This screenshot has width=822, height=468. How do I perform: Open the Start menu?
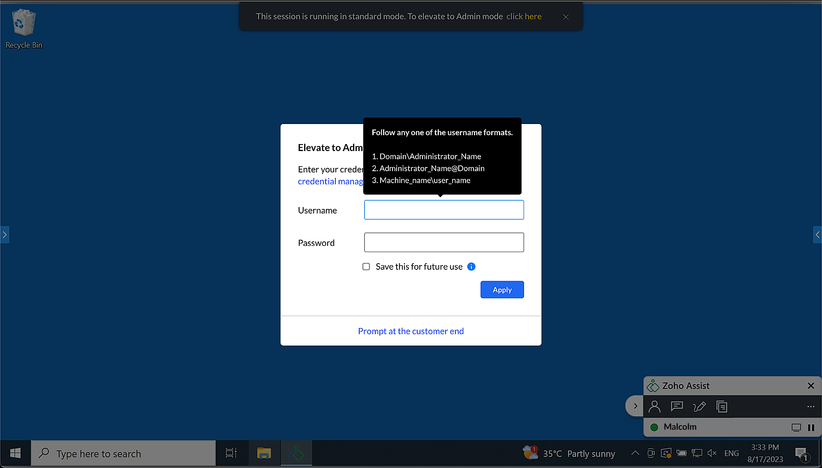pos(15,453)
